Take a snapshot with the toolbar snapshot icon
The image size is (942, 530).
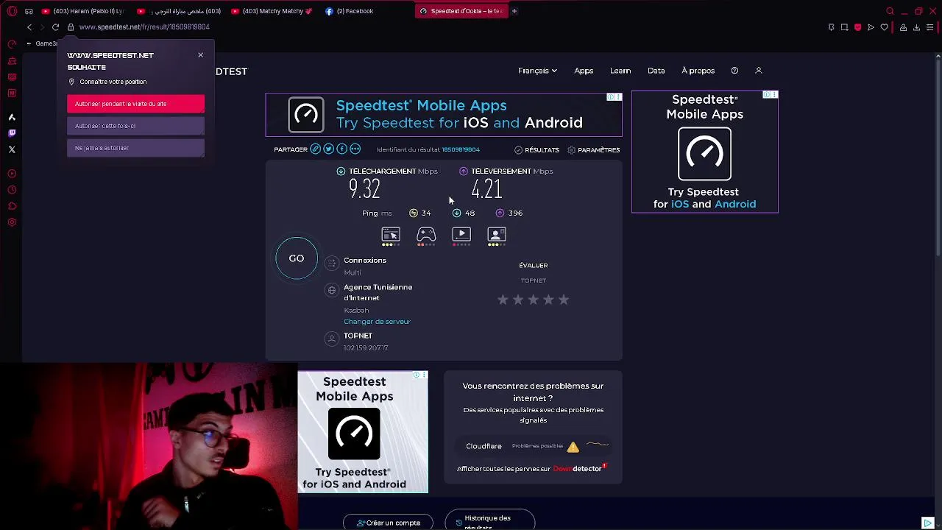(x=844, y=27)
